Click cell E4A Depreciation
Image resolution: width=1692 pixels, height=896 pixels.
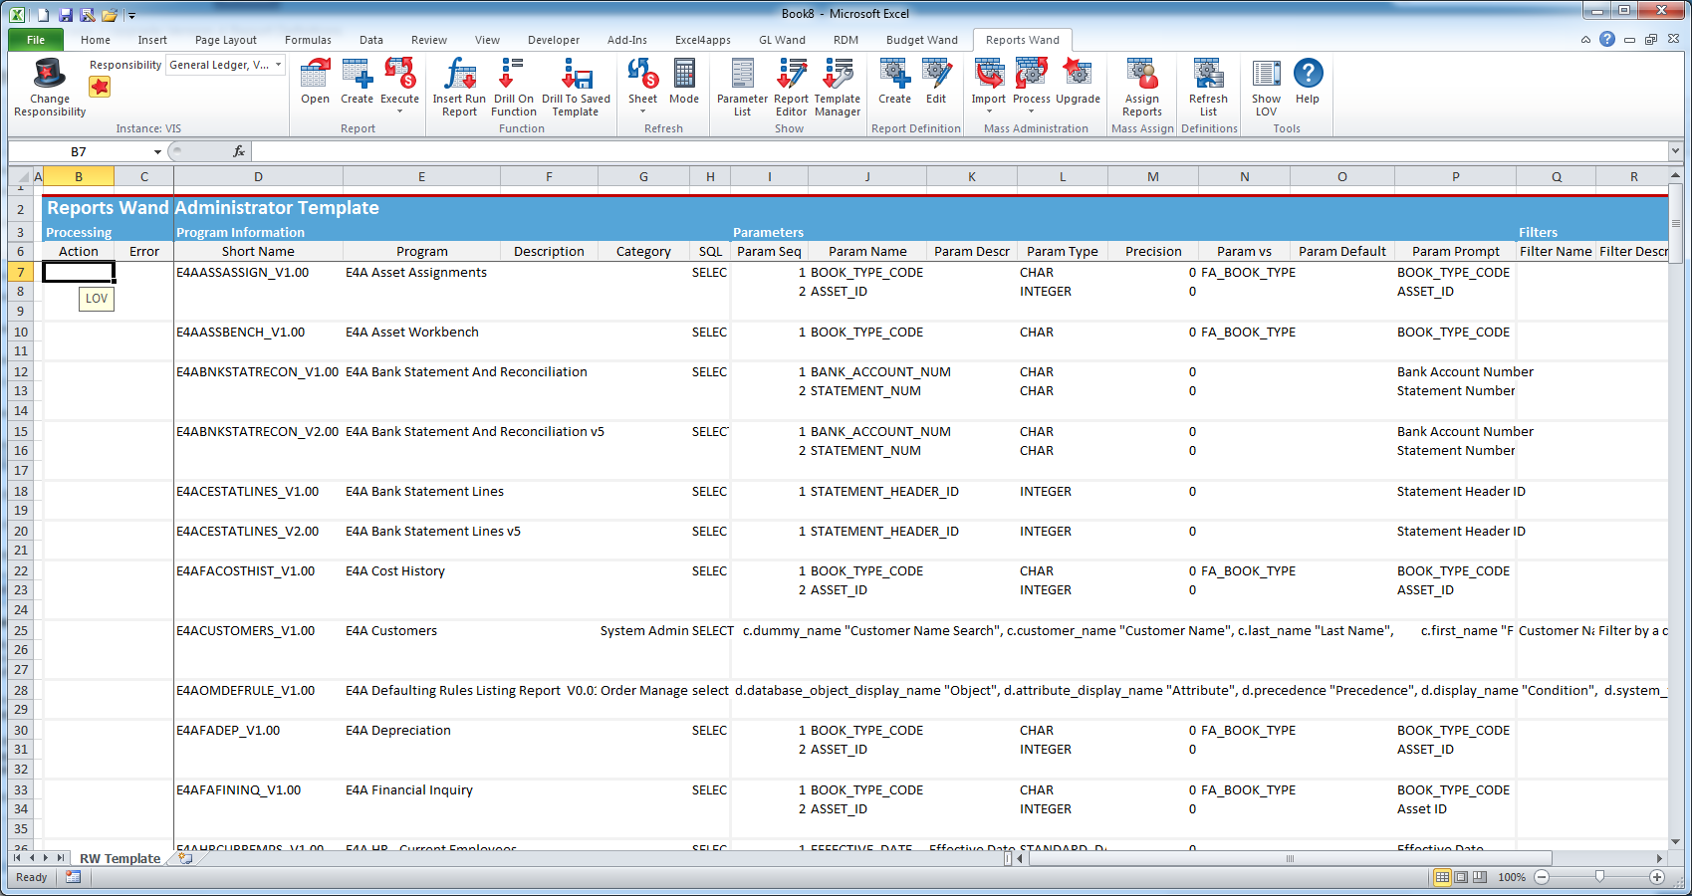(421, 730)
